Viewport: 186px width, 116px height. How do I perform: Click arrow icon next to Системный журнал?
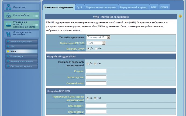[x=8, y=66]
